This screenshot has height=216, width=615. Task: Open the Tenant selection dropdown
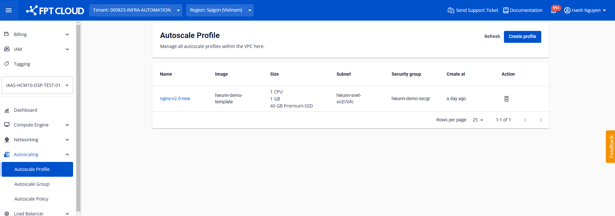tap(135, 10)
